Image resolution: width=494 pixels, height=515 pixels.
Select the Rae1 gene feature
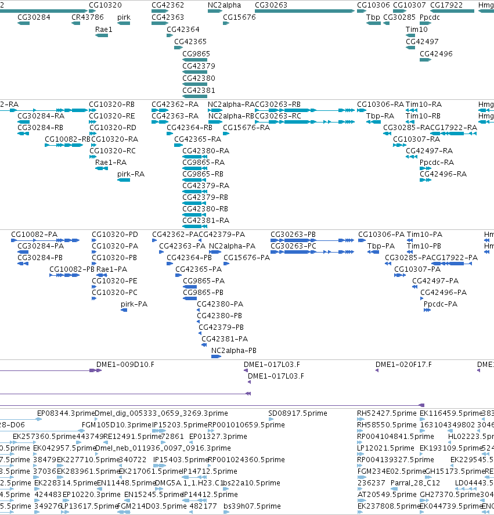pyautogui.click(x=102, y=35)
